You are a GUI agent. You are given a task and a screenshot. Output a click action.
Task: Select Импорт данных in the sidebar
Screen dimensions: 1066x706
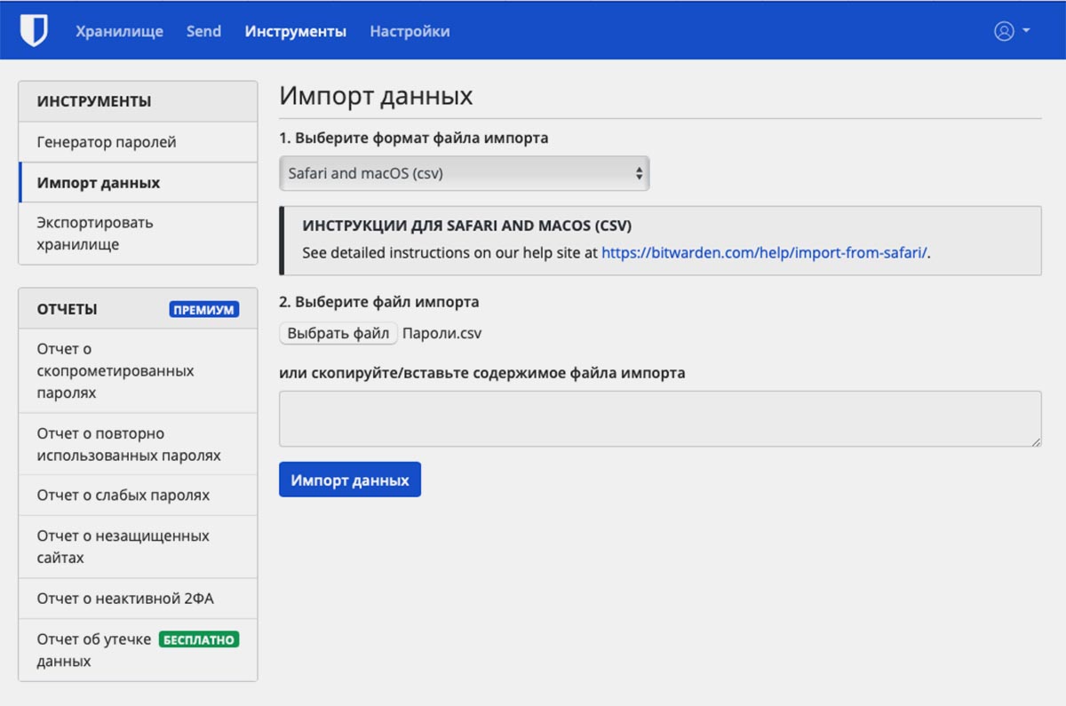pyautogui.click(x=99, y=183)
